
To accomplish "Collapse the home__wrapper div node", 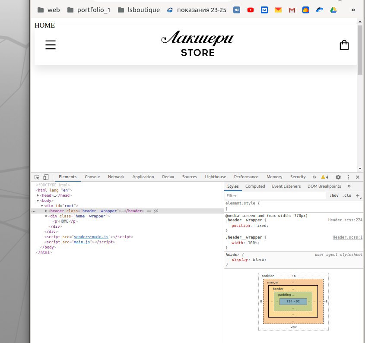I will coord(46,216).
